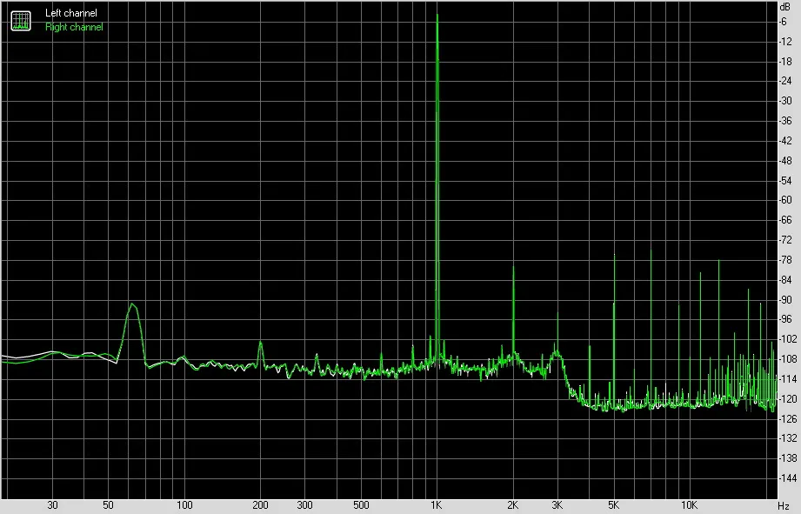Click the -12 dB axis label
This screenshot has height=514, width=801.
click(x=785, y=42)
